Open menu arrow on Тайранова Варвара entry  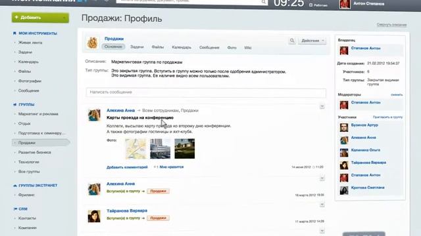pos(322,205)
